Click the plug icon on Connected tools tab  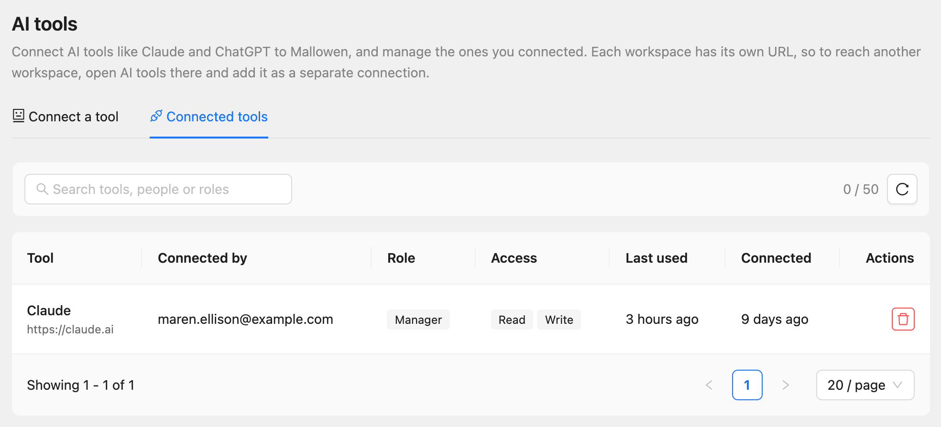156,116
